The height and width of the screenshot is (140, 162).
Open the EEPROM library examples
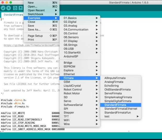(80, 66)
